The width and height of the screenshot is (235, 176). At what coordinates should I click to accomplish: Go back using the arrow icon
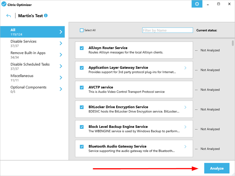8,16
